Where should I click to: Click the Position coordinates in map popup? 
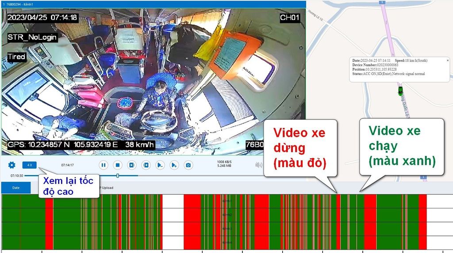click(374, 69)
